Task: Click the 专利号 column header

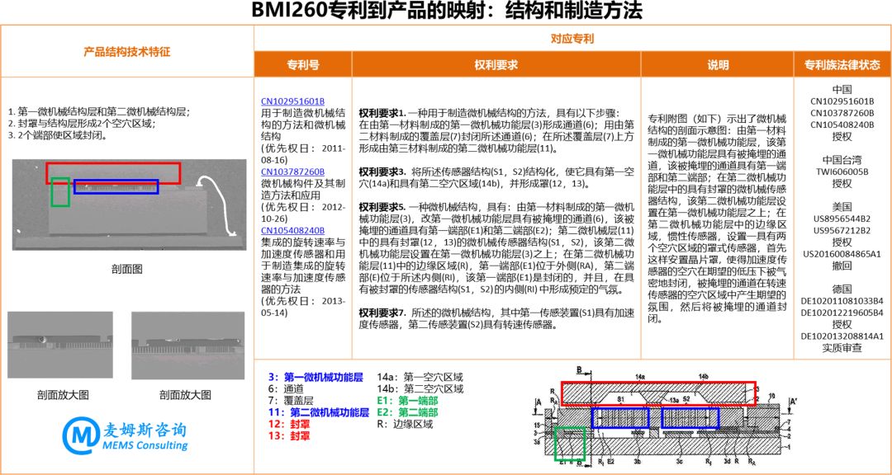Action: pyautogui.click(x=302, y=63)
